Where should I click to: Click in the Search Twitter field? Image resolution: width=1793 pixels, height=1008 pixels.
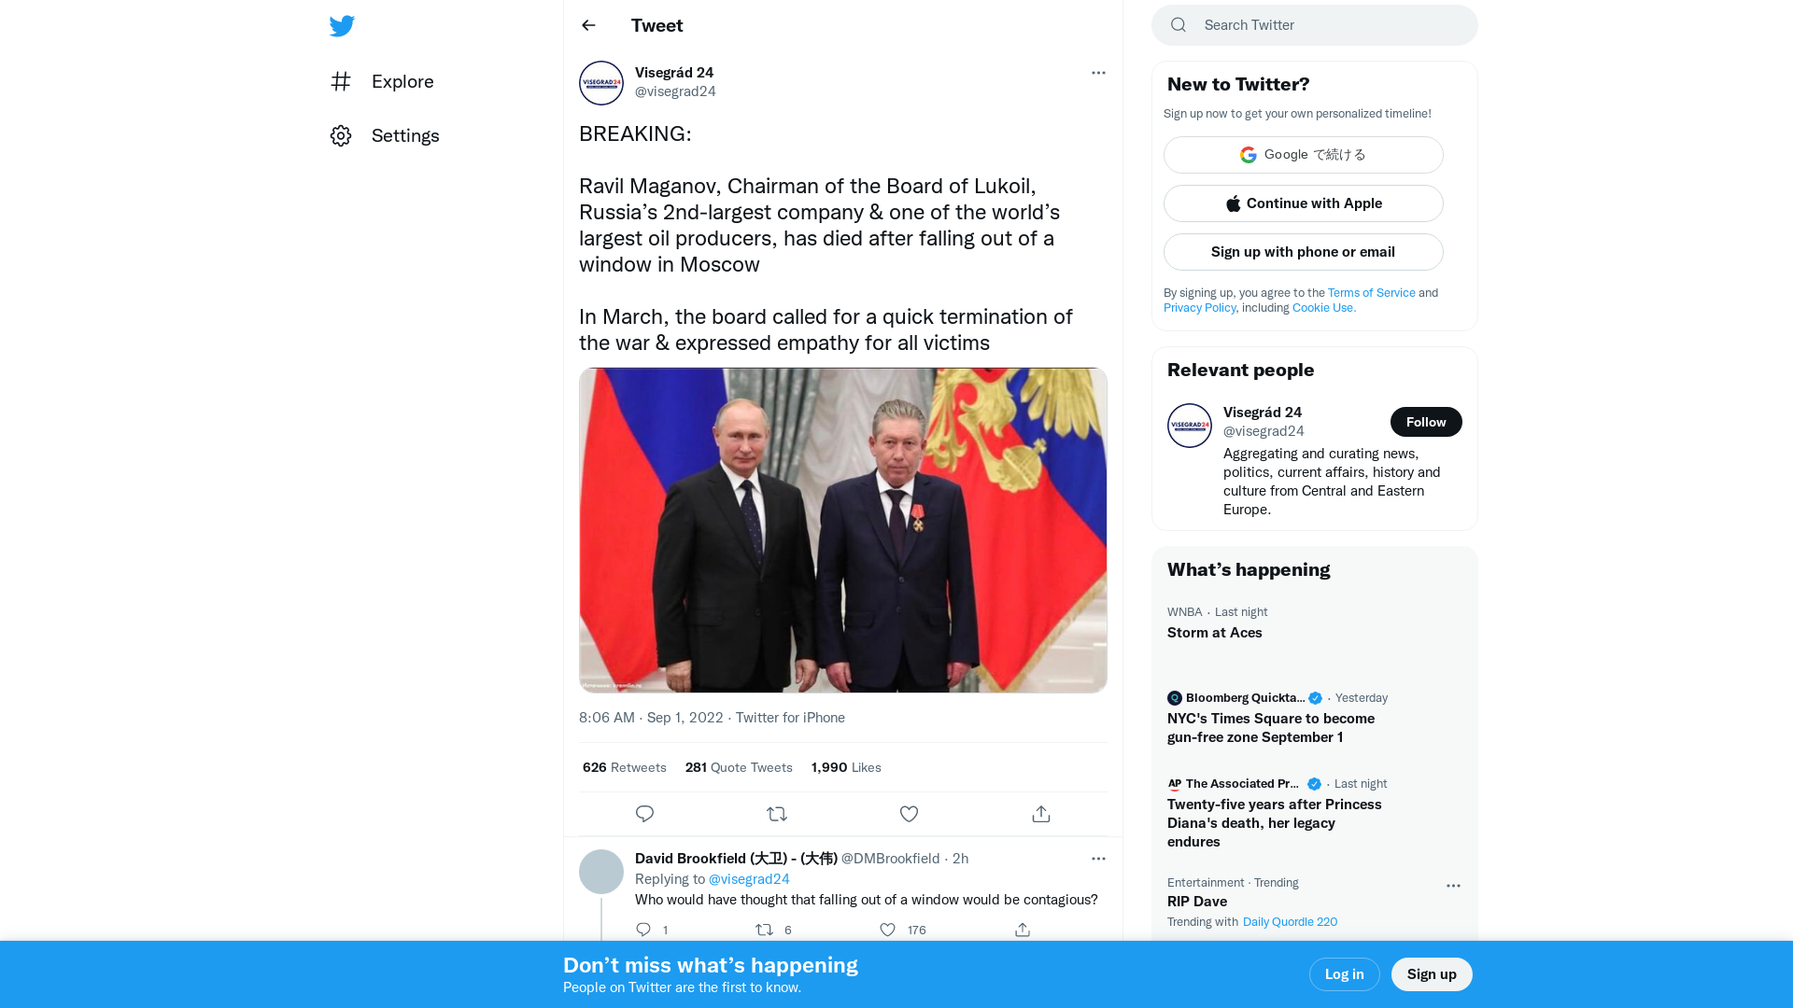tap(1307, 25)
